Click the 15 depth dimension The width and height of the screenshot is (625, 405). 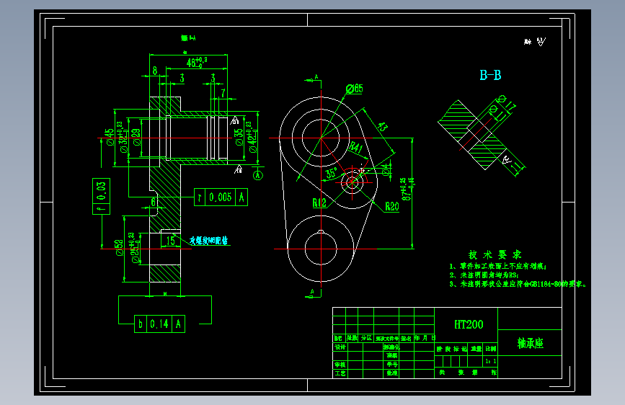(171, 241)
